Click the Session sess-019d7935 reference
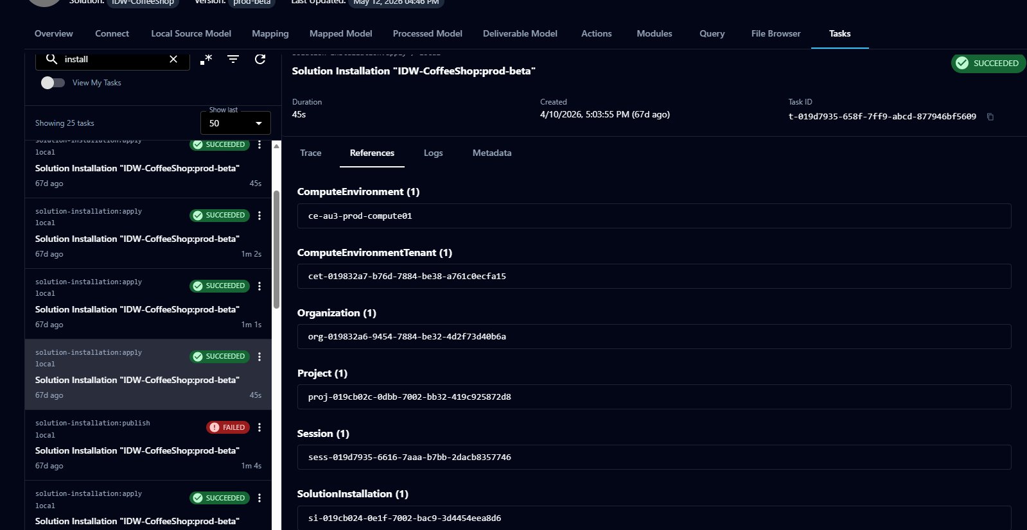The width and height of the screenshot is (1027, 530). (x=654, y=457)
